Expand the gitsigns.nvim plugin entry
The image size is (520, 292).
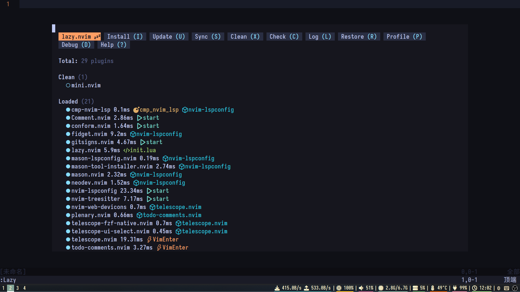[92, 142]
